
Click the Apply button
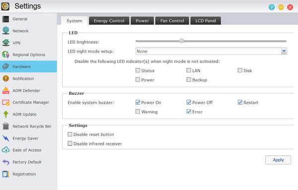click(278, 160)
